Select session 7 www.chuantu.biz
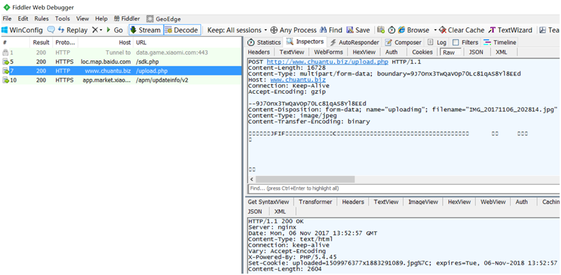Viewport: 561px width, 275px height. tap(122, 71)
